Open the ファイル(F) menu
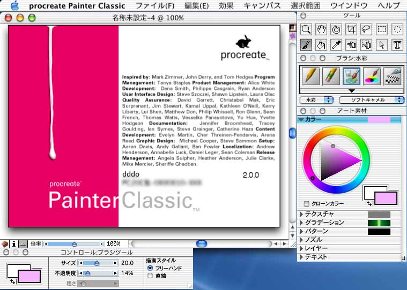The image size is (407, 290). (155, 6)
